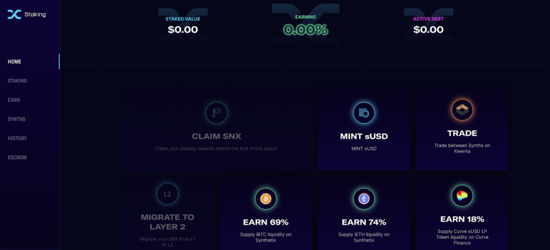This screenshot has height=250, width=550.
Task: Click the L2 migrate circle icon
Action: [x=167, y=194]
